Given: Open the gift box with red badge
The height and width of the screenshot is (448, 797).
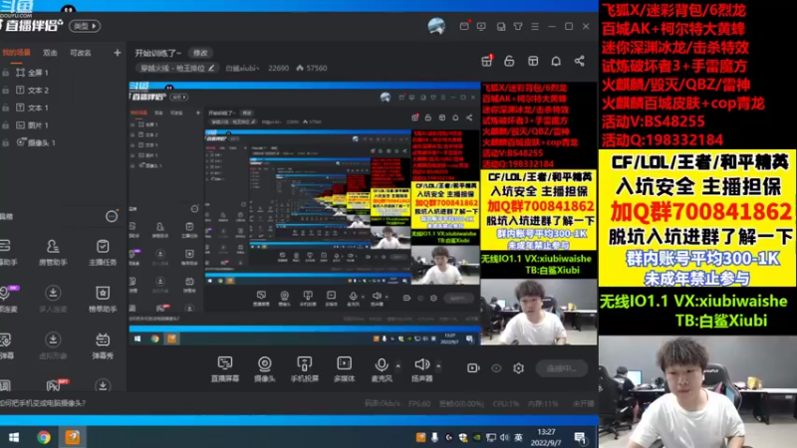Looking at the screenshot, I should pyautogui.click(x=487, y=61).
